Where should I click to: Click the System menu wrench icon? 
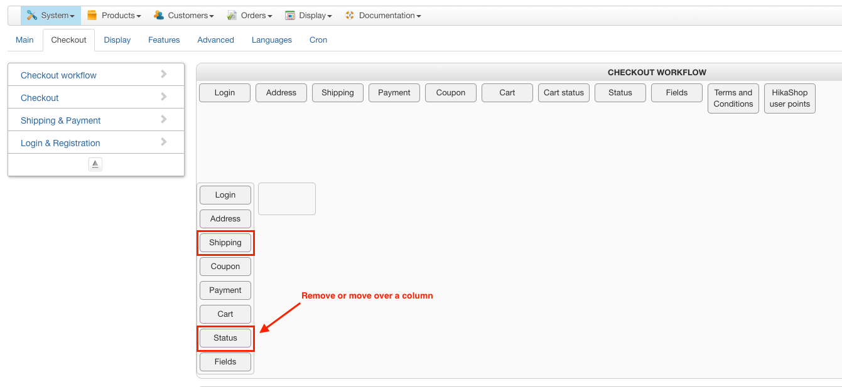click(x=32, y=15)
